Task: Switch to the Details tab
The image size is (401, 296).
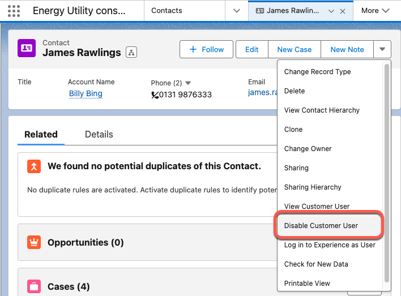Action: [x=99, y=135]
